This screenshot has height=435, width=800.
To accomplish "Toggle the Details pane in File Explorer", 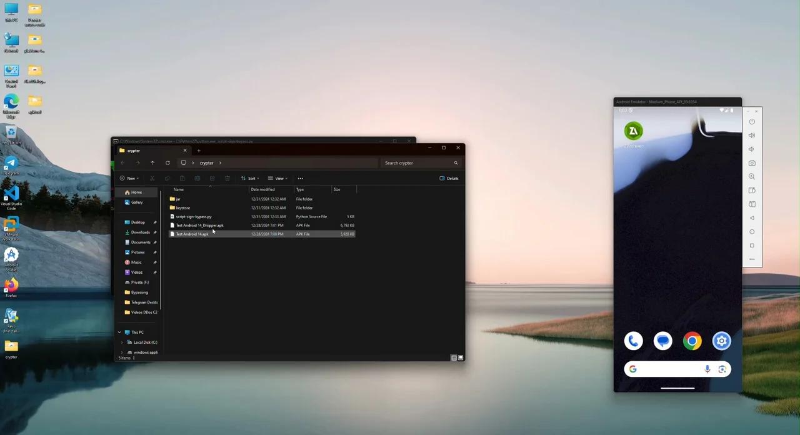I will click(449, 178).
